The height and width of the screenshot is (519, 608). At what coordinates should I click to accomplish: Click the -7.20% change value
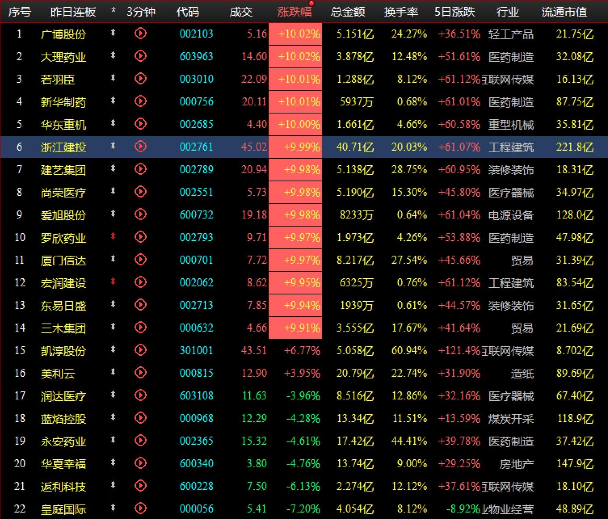click(303, 508)
